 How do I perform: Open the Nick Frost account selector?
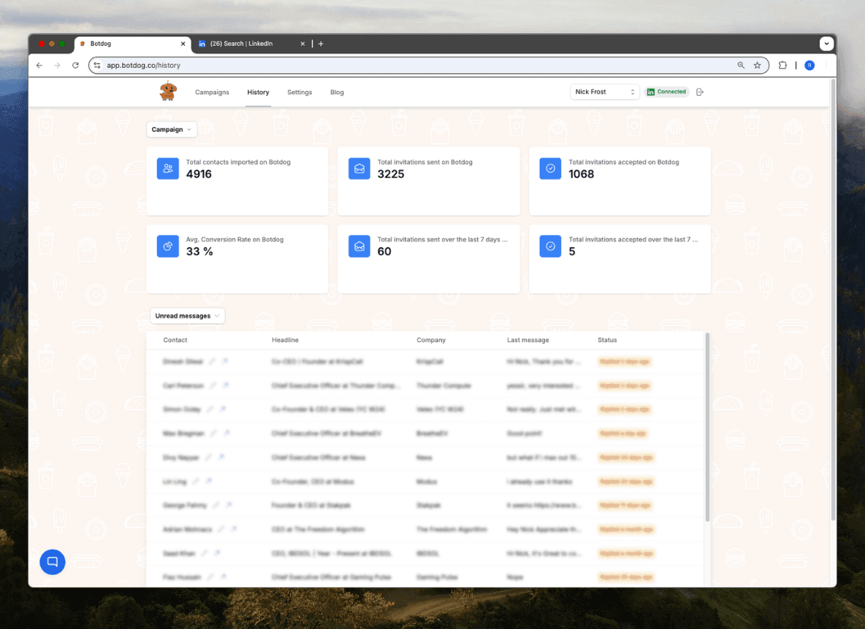click(604, 92)
